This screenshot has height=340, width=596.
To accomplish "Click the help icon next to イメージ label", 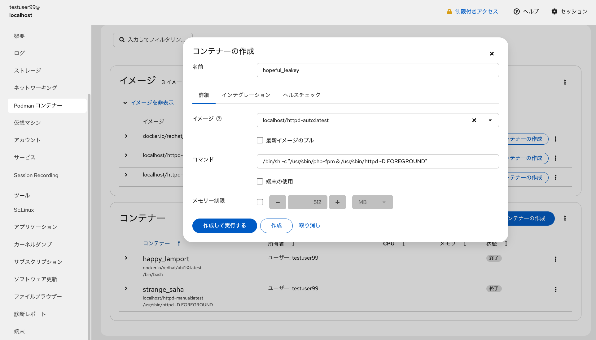I will (x=219, y=119).
